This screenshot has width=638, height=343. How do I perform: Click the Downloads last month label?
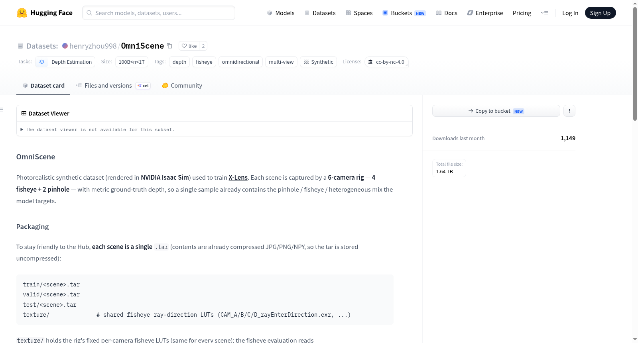(459, 138)
